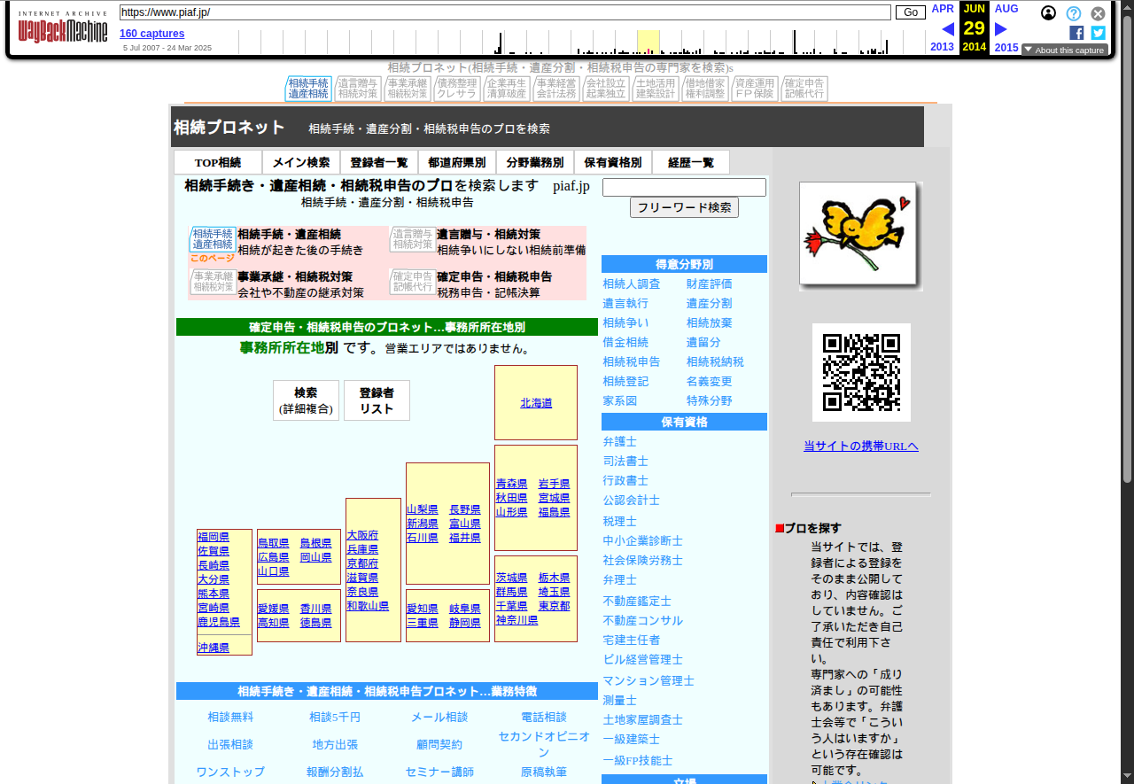Open the Wayback help question icon
1134x784 pixels.
pos(1073,13)
